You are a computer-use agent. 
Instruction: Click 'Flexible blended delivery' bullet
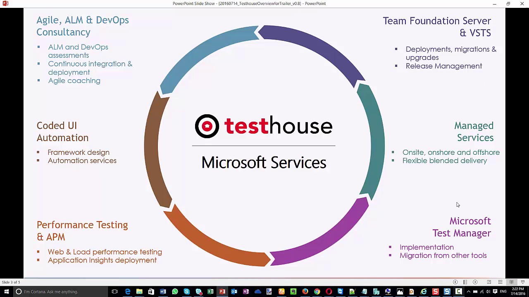pos(445,160)
